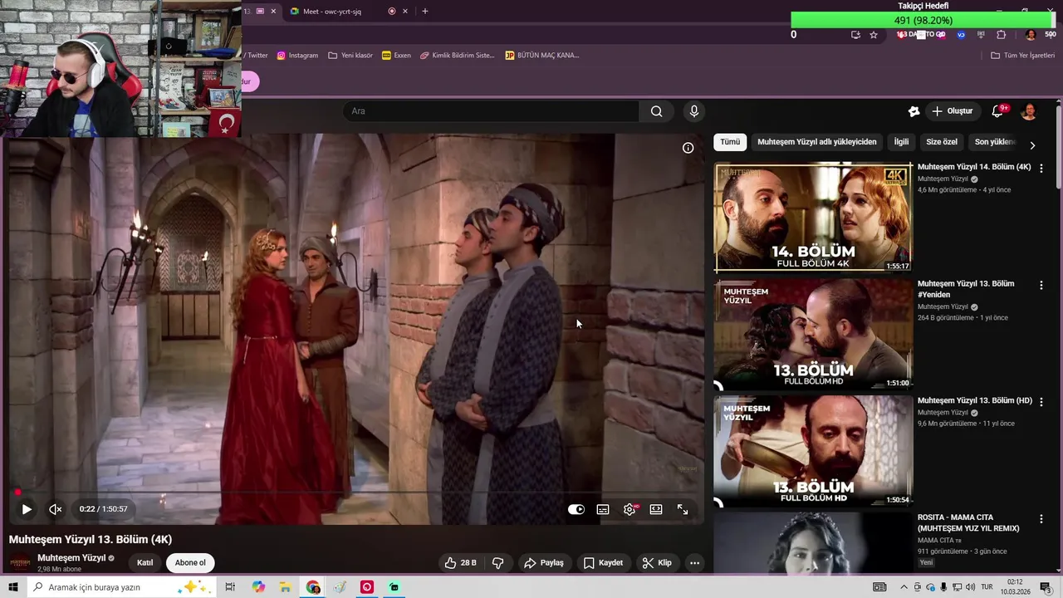
Task: Click the video info card icon
Action: 688,148
